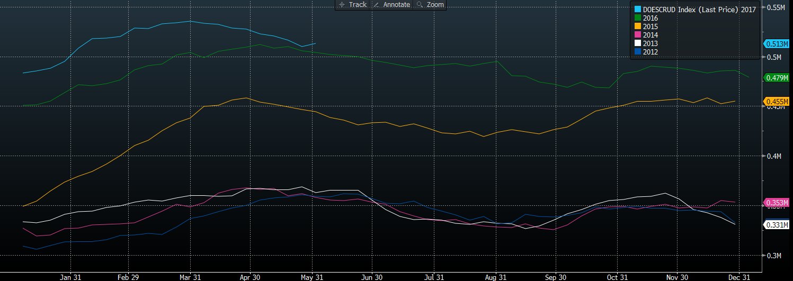Click the 0.479M green axis price tag
Viewport: 793px width, 281px height.
[777, 78]
